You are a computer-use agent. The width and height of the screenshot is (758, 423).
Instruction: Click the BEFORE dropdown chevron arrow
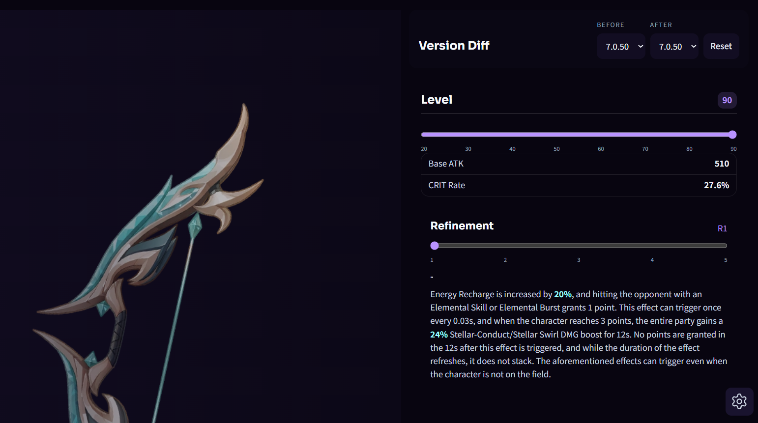(641, 46)
